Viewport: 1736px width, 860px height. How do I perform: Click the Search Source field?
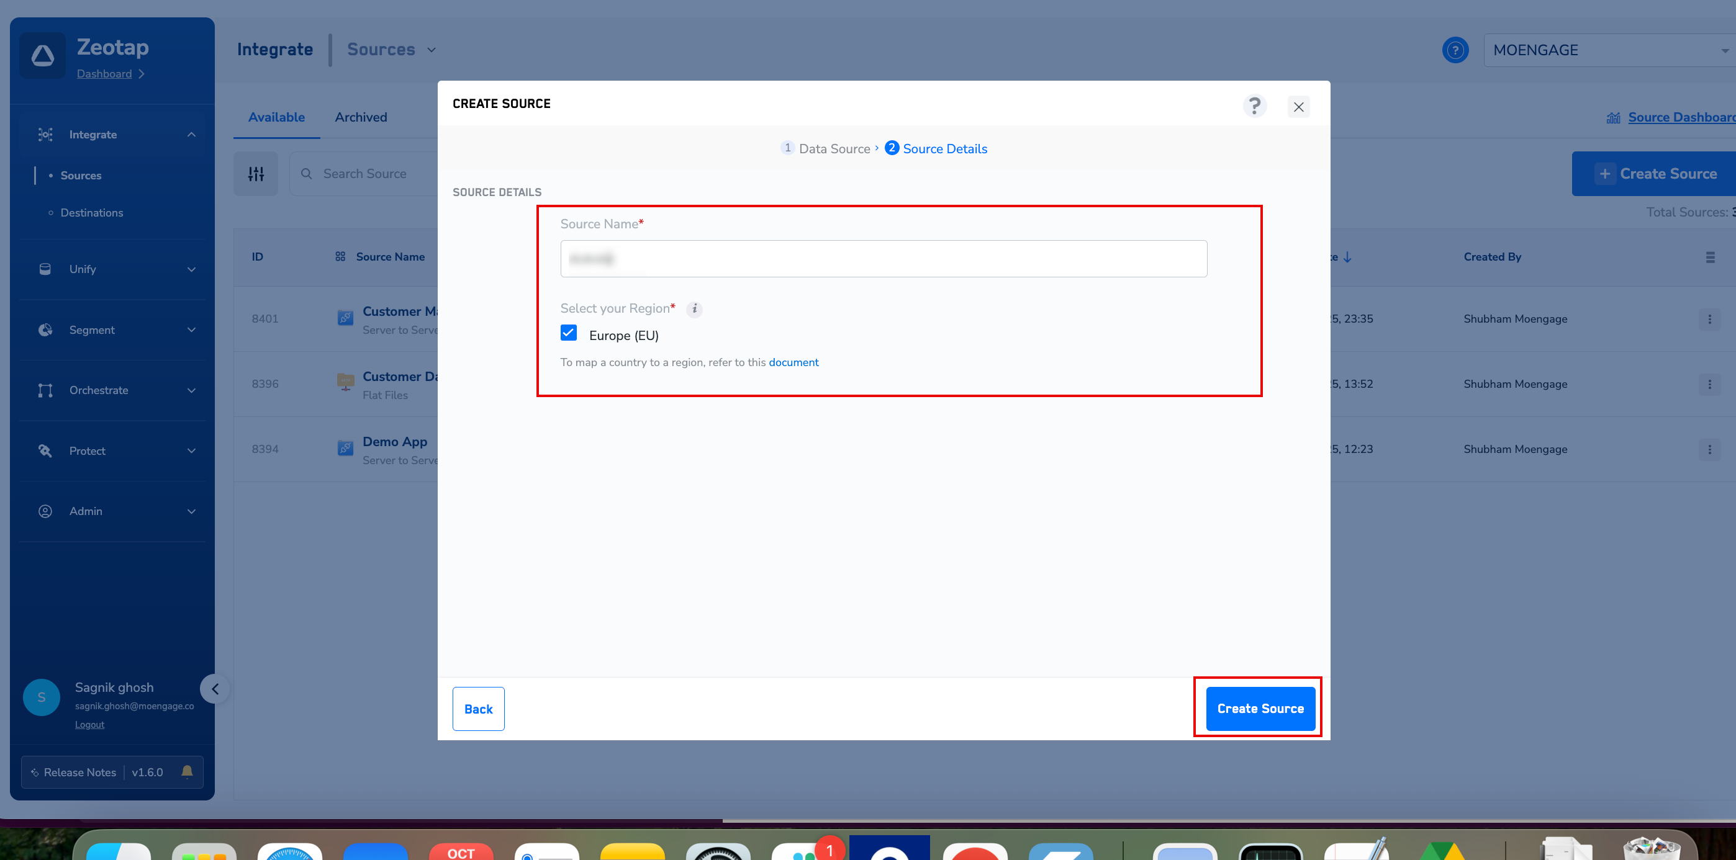364,174
